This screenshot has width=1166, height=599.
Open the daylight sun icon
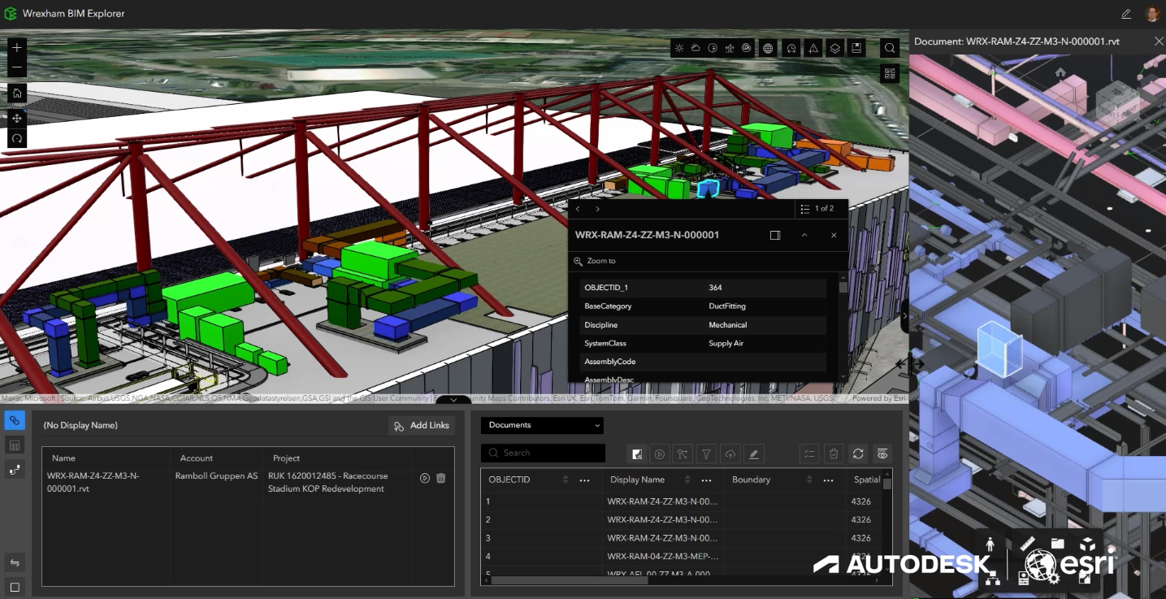coord(679,48)
